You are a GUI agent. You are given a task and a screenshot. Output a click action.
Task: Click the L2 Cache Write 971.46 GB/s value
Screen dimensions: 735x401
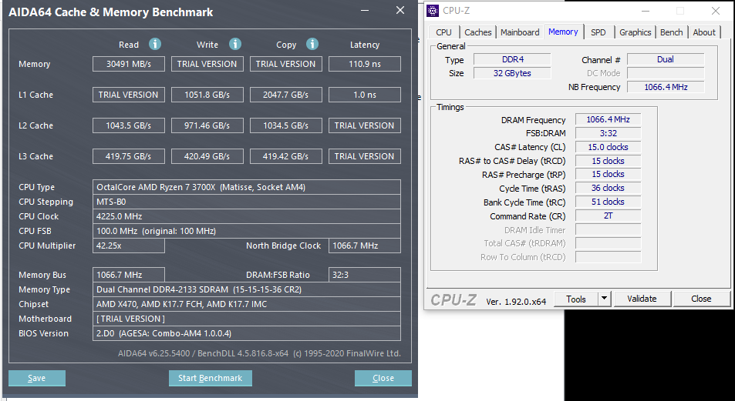(207, 126)
